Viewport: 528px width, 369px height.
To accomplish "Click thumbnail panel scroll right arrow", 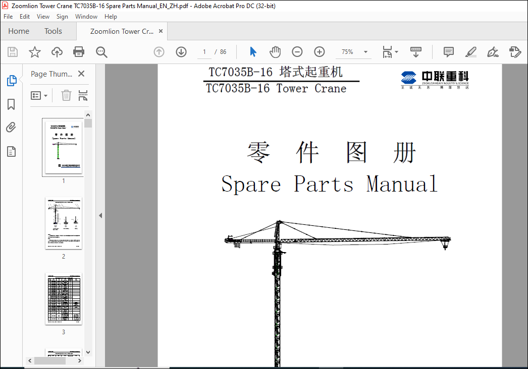I will tap(79, 360).
